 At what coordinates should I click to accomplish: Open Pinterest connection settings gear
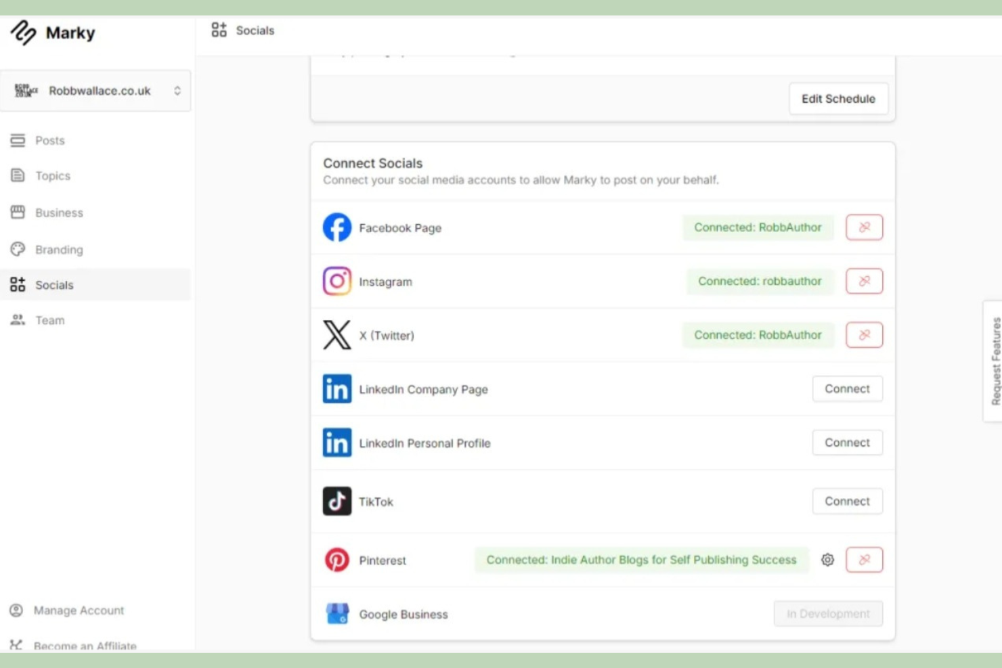pyautogui.click(x=827, y=560)
